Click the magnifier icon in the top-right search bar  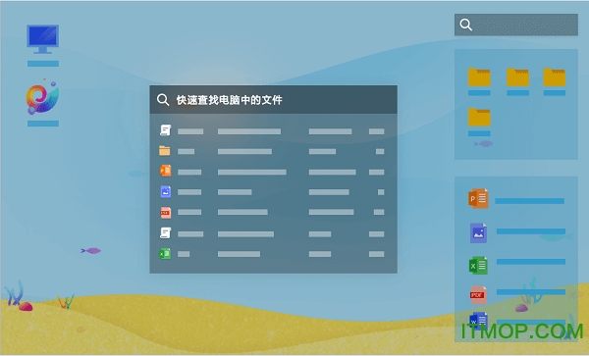click(465, 25)
